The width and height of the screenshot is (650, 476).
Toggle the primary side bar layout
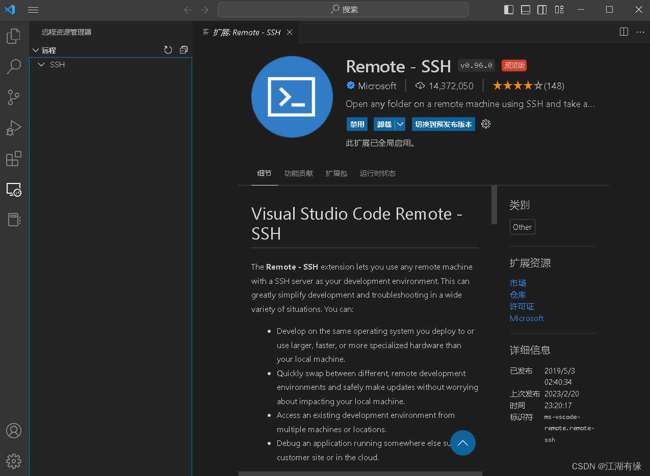508,10
